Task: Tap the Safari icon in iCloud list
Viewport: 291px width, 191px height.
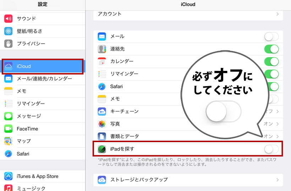Action: coord(102,86)
